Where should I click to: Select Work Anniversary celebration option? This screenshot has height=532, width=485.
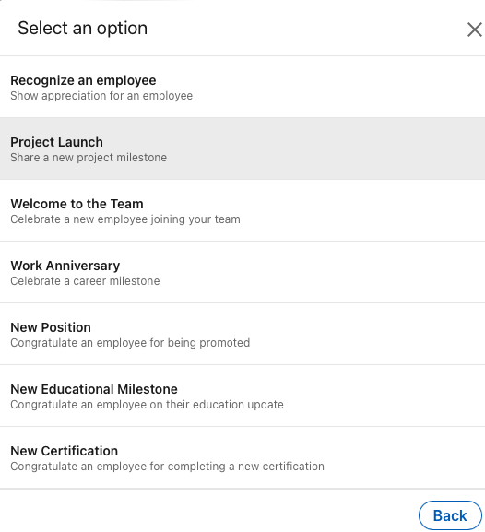pos(243,272)
